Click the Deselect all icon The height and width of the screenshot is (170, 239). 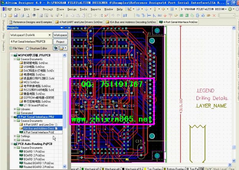tap(101, 16)
